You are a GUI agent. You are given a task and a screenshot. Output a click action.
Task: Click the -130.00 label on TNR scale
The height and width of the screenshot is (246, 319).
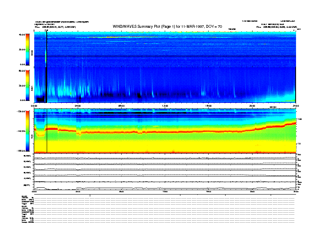coord(21,111)
